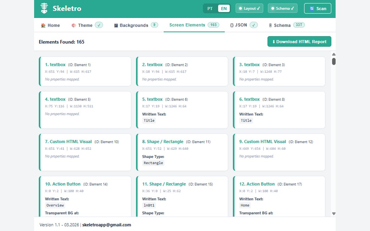
Task: Click the 33T badge on Schema tab
Action: coord(299,25)
